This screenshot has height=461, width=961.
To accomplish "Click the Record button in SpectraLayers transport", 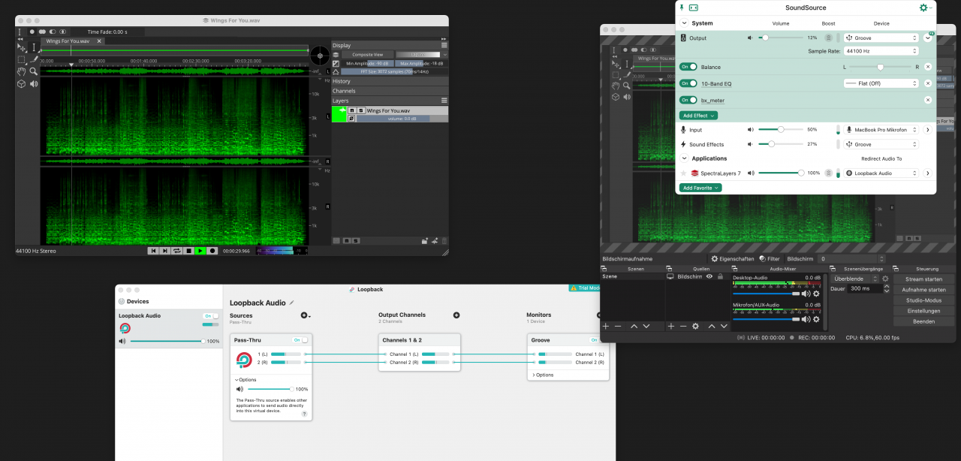I will tap(212, 251).
